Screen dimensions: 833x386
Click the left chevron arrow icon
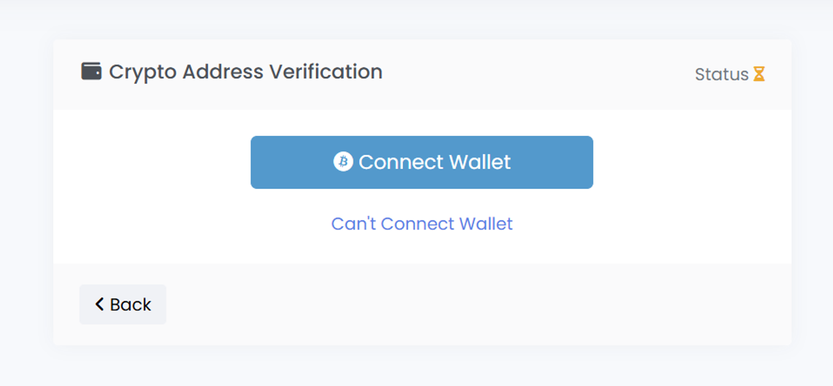click(x=99, y=304)
